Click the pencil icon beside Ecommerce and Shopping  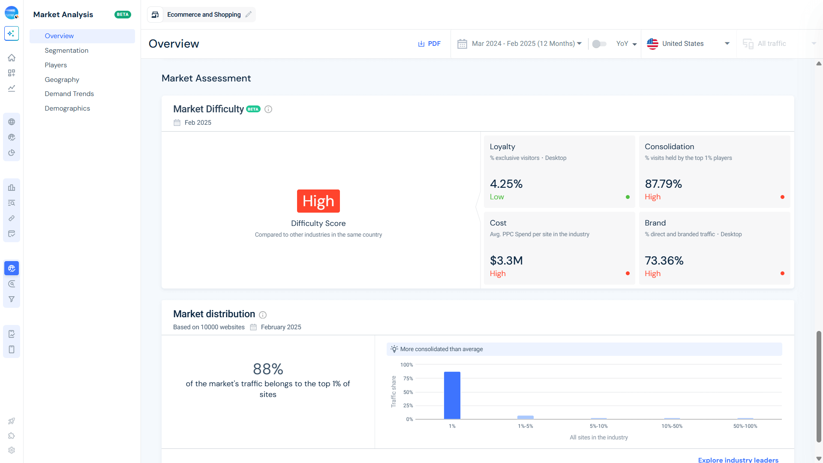tap(249, 15)
